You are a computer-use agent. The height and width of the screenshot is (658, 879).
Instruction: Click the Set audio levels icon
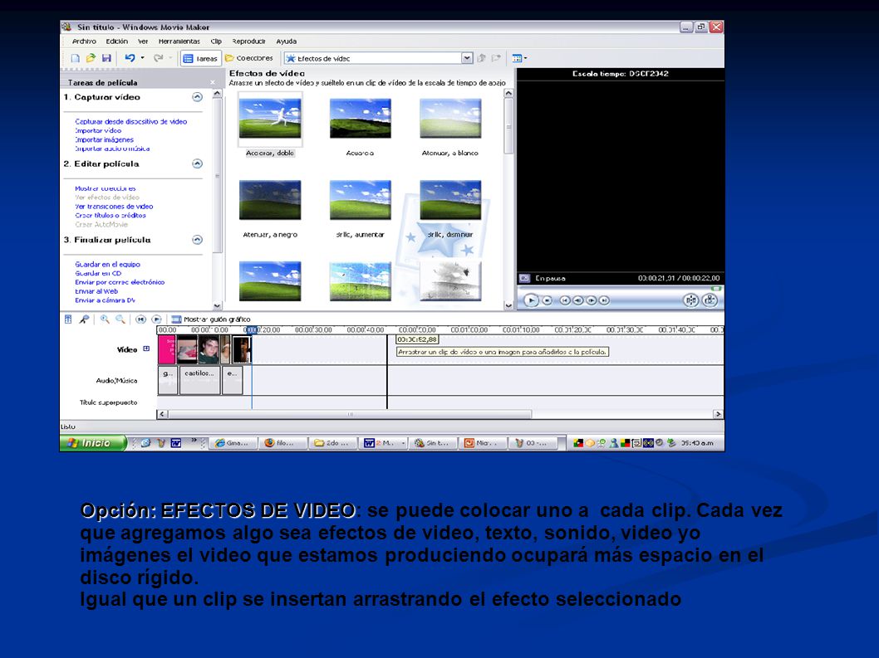pos(68,319)
